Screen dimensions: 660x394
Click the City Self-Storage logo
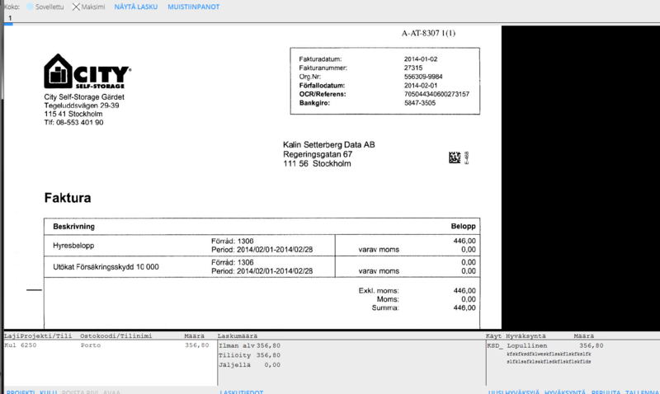[87, 72]
